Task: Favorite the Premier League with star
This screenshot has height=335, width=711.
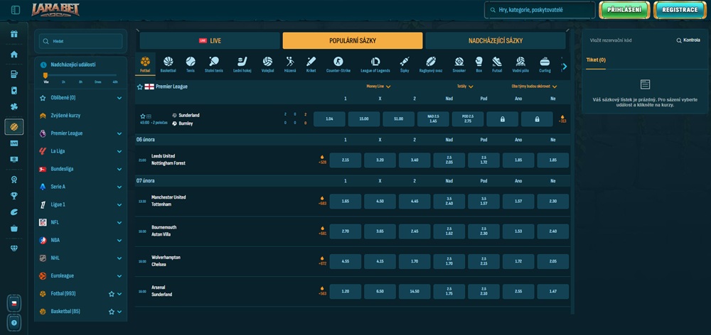Action: pos(140,87)
